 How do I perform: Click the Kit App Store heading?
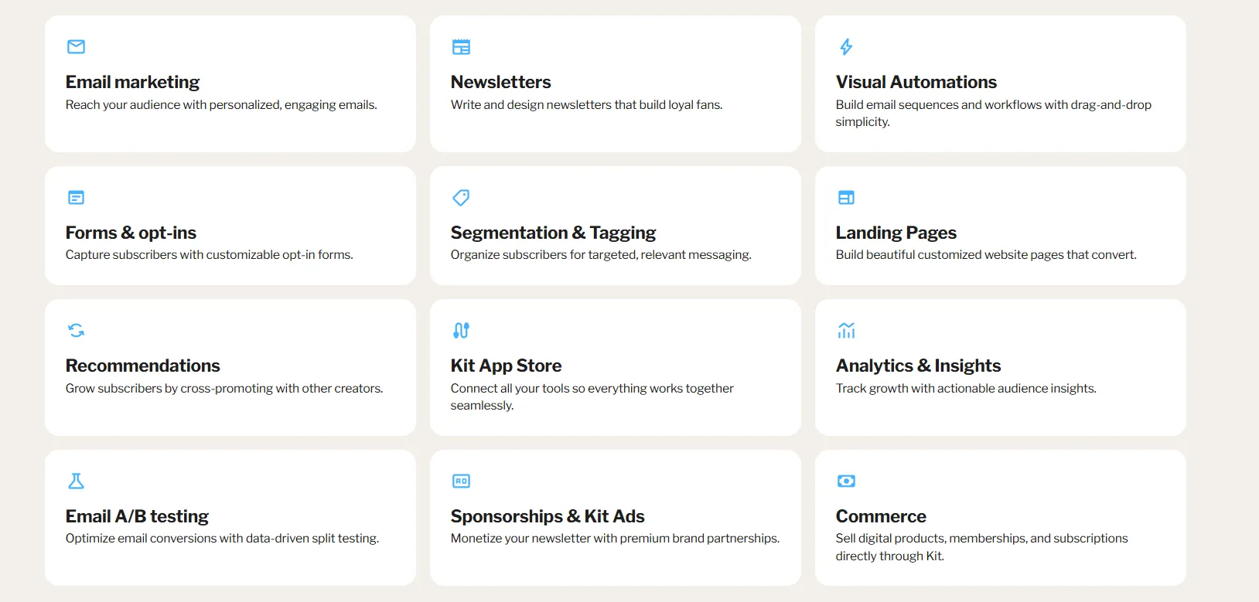coord(505,365)
